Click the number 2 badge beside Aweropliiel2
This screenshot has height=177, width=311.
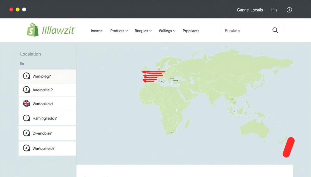click(27, 90)
